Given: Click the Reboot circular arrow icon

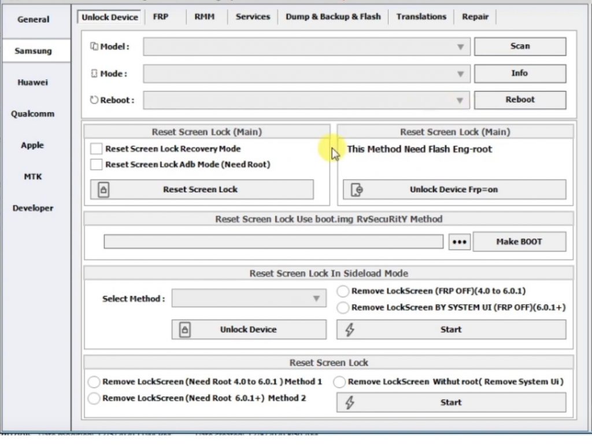Looking at the screenshot, I should coord(93,99).
